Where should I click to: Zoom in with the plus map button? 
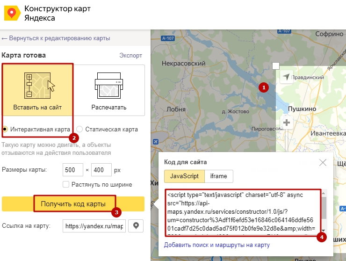coord(286,123)
